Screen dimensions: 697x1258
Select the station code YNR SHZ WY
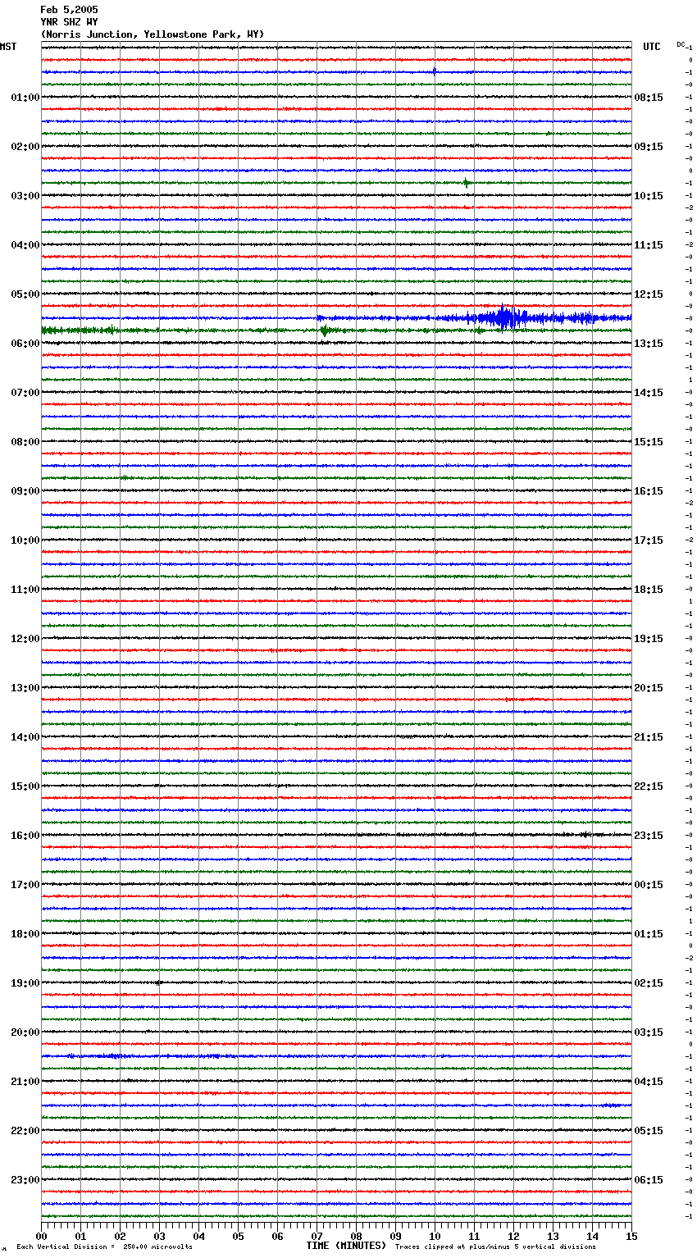coord(69,22)
